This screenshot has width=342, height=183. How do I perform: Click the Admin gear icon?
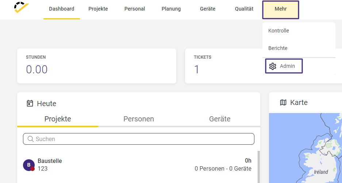273,66
